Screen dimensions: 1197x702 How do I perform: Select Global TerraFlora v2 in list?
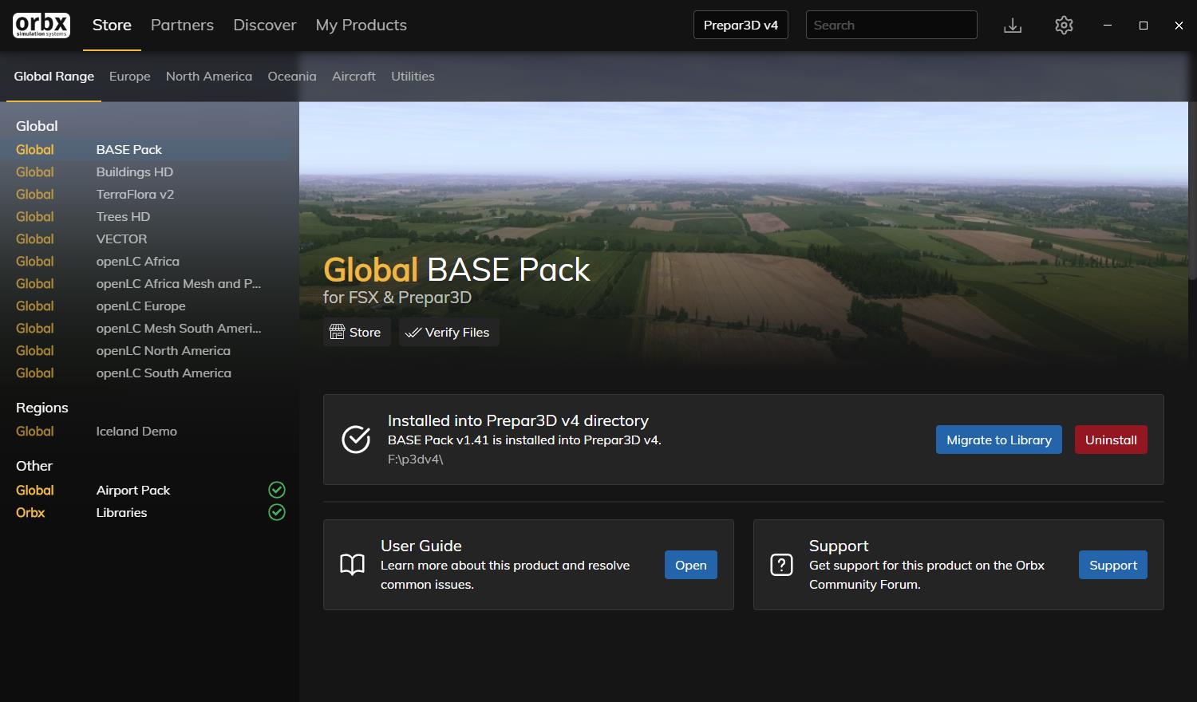coord(149,194)
